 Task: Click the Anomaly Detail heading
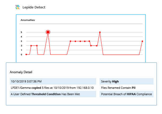click(21, 72)
